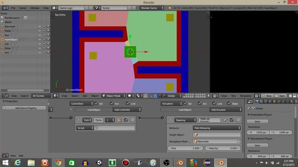
Task: Toggle the actuators State checkbox
Action: tap(229, 103)
